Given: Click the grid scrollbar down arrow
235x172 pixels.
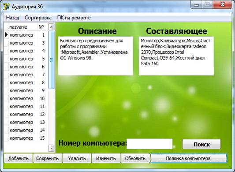Looking at the screenshot, I should point(52,148).
